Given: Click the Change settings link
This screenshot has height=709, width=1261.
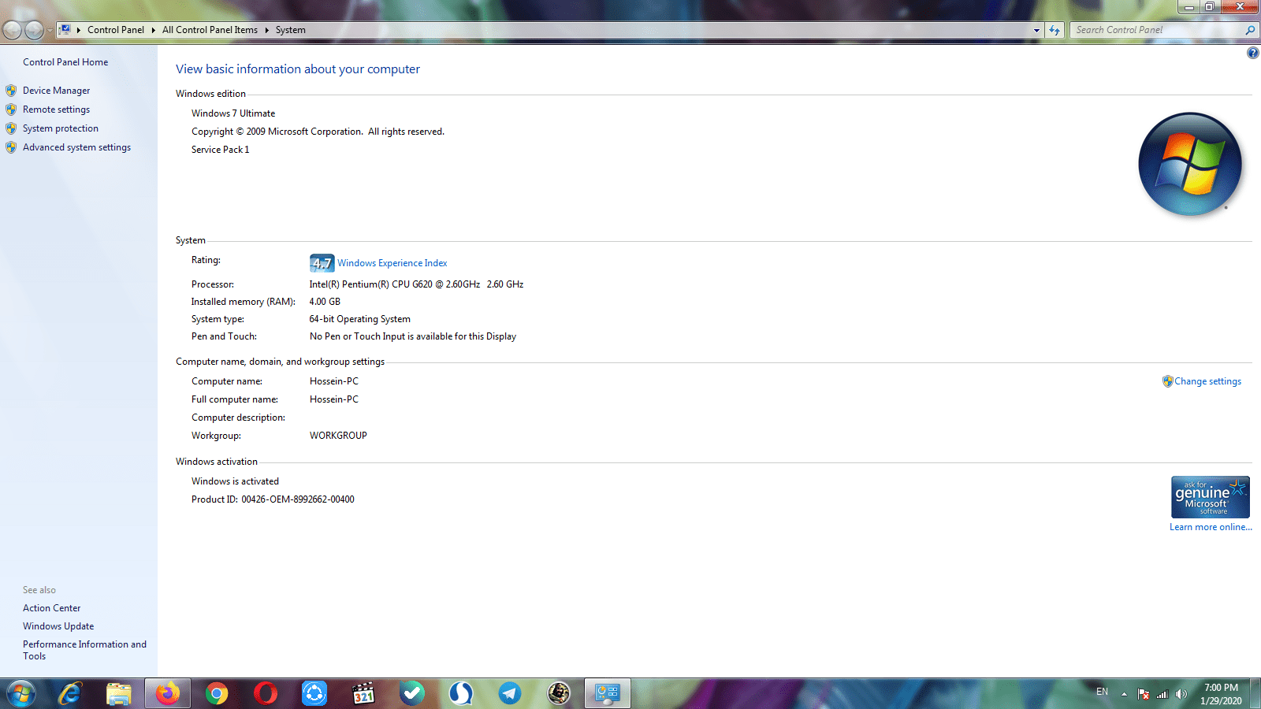Looking at the screenshot, I should click(x=1207, y=381).
